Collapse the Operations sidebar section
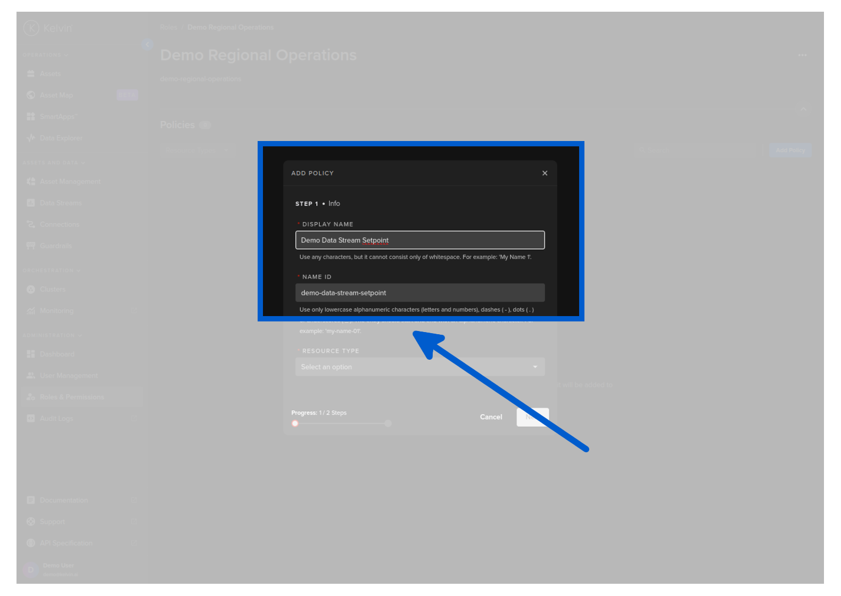Viewport: 841px width, 596px height. coord(45,55)
